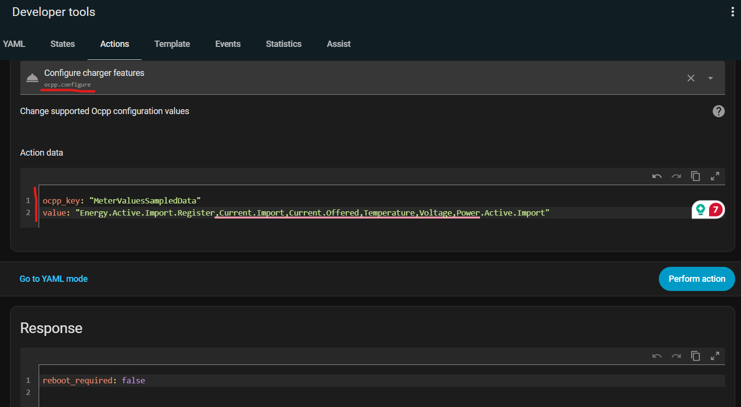Expand Response editor to fullscreen
This screenshot has width=741, height=407.
click(715, 356)
